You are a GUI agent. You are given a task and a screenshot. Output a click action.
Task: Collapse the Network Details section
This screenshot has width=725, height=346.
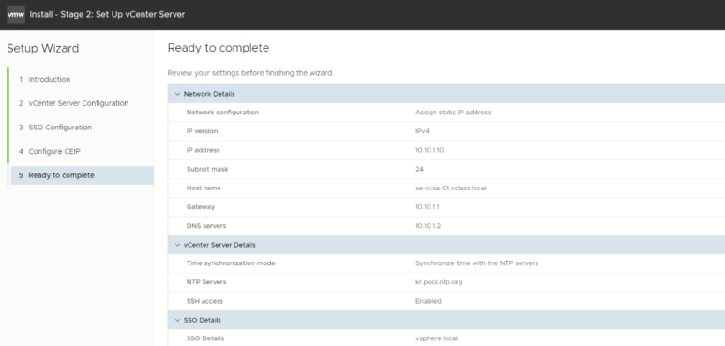pos(177,94)
